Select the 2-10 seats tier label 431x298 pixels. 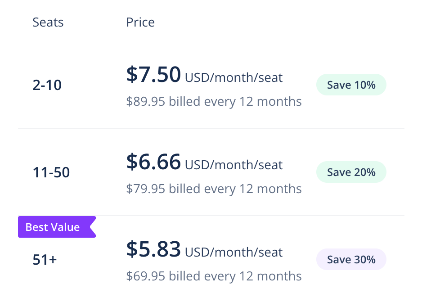coord(47,85)
